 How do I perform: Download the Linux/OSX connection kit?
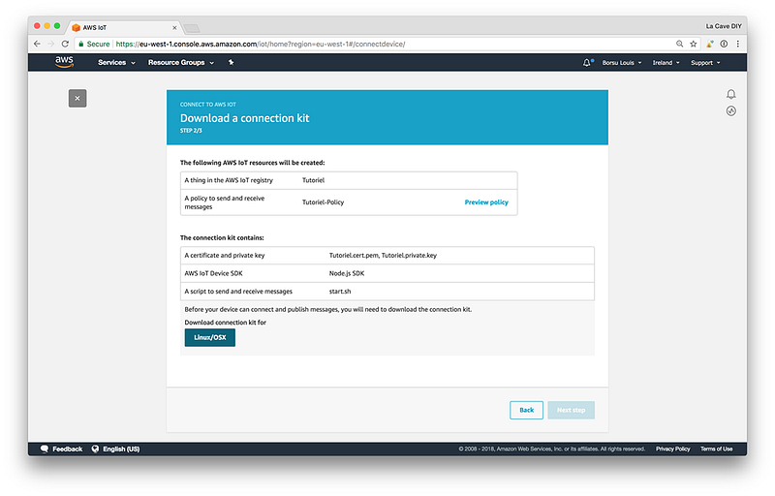pos(209,337)
